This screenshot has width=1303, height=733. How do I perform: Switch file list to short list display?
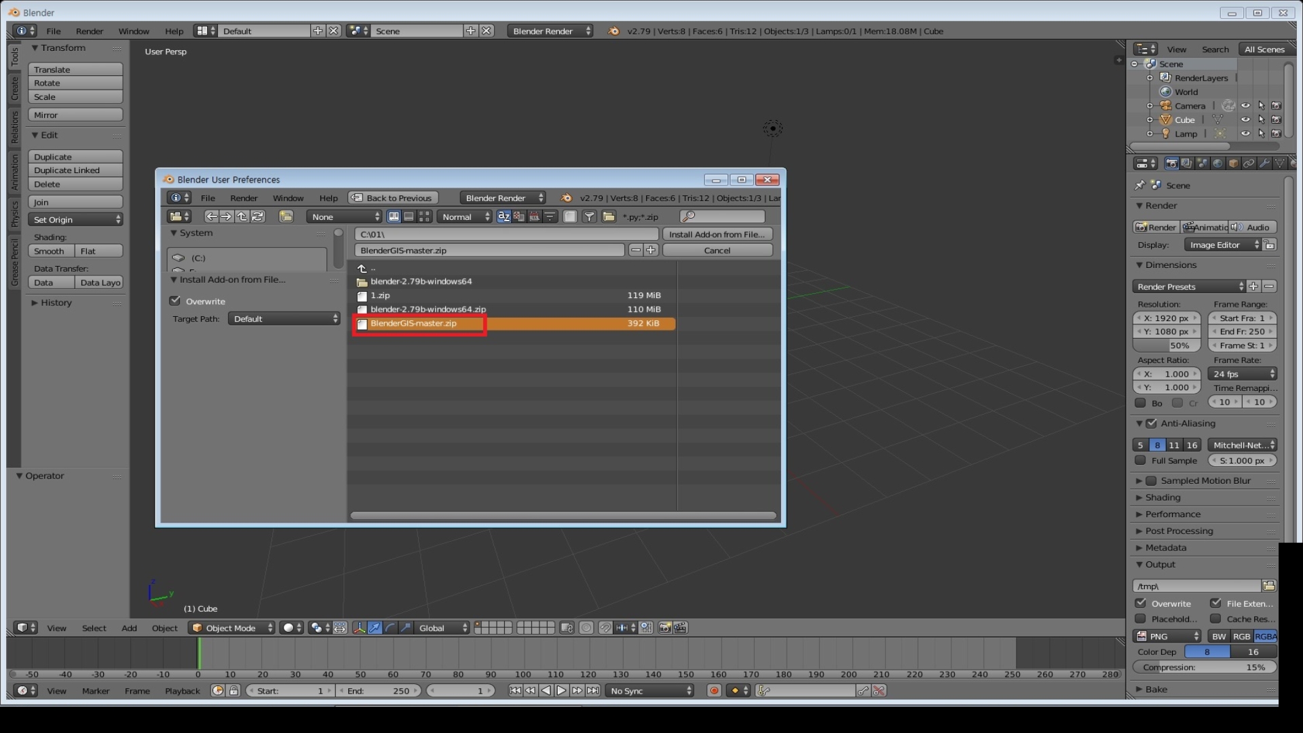[394, 217]
